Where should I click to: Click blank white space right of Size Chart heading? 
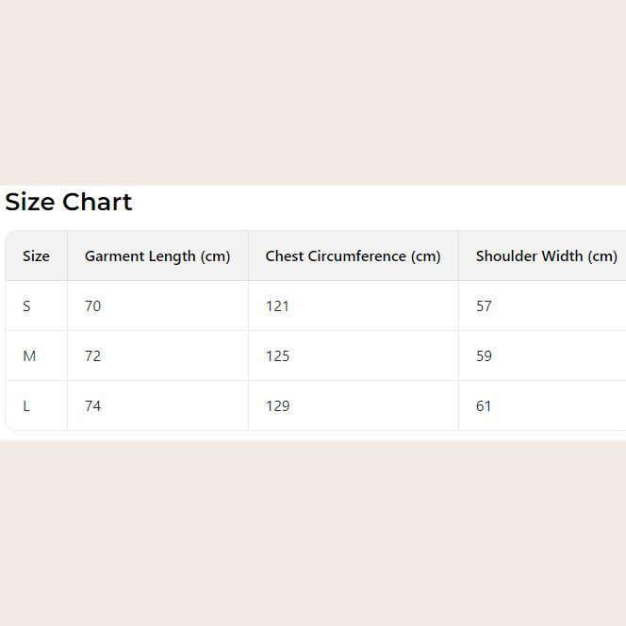pos(377,203)
